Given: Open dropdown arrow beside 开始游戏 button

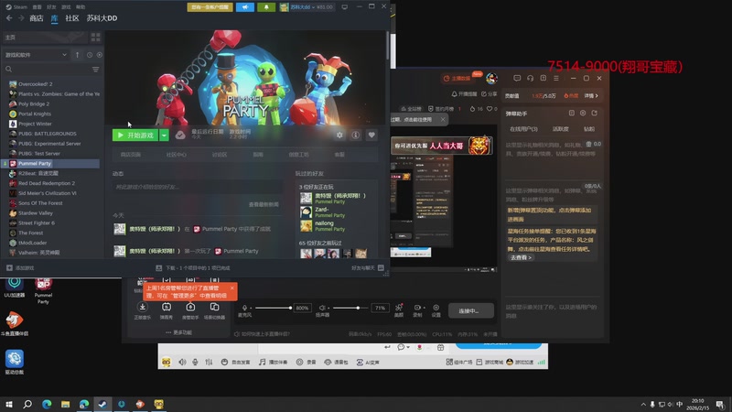Looking at the screenshot, I should tap(164, 135).
